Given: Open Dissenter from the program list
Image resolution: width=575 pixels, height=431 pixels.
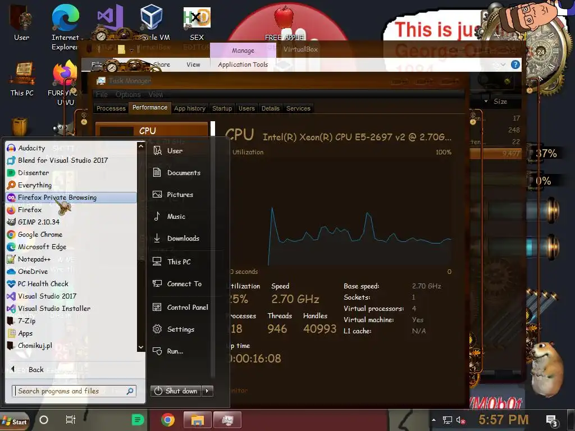Looking at the screenshot, I should (71, 173).
